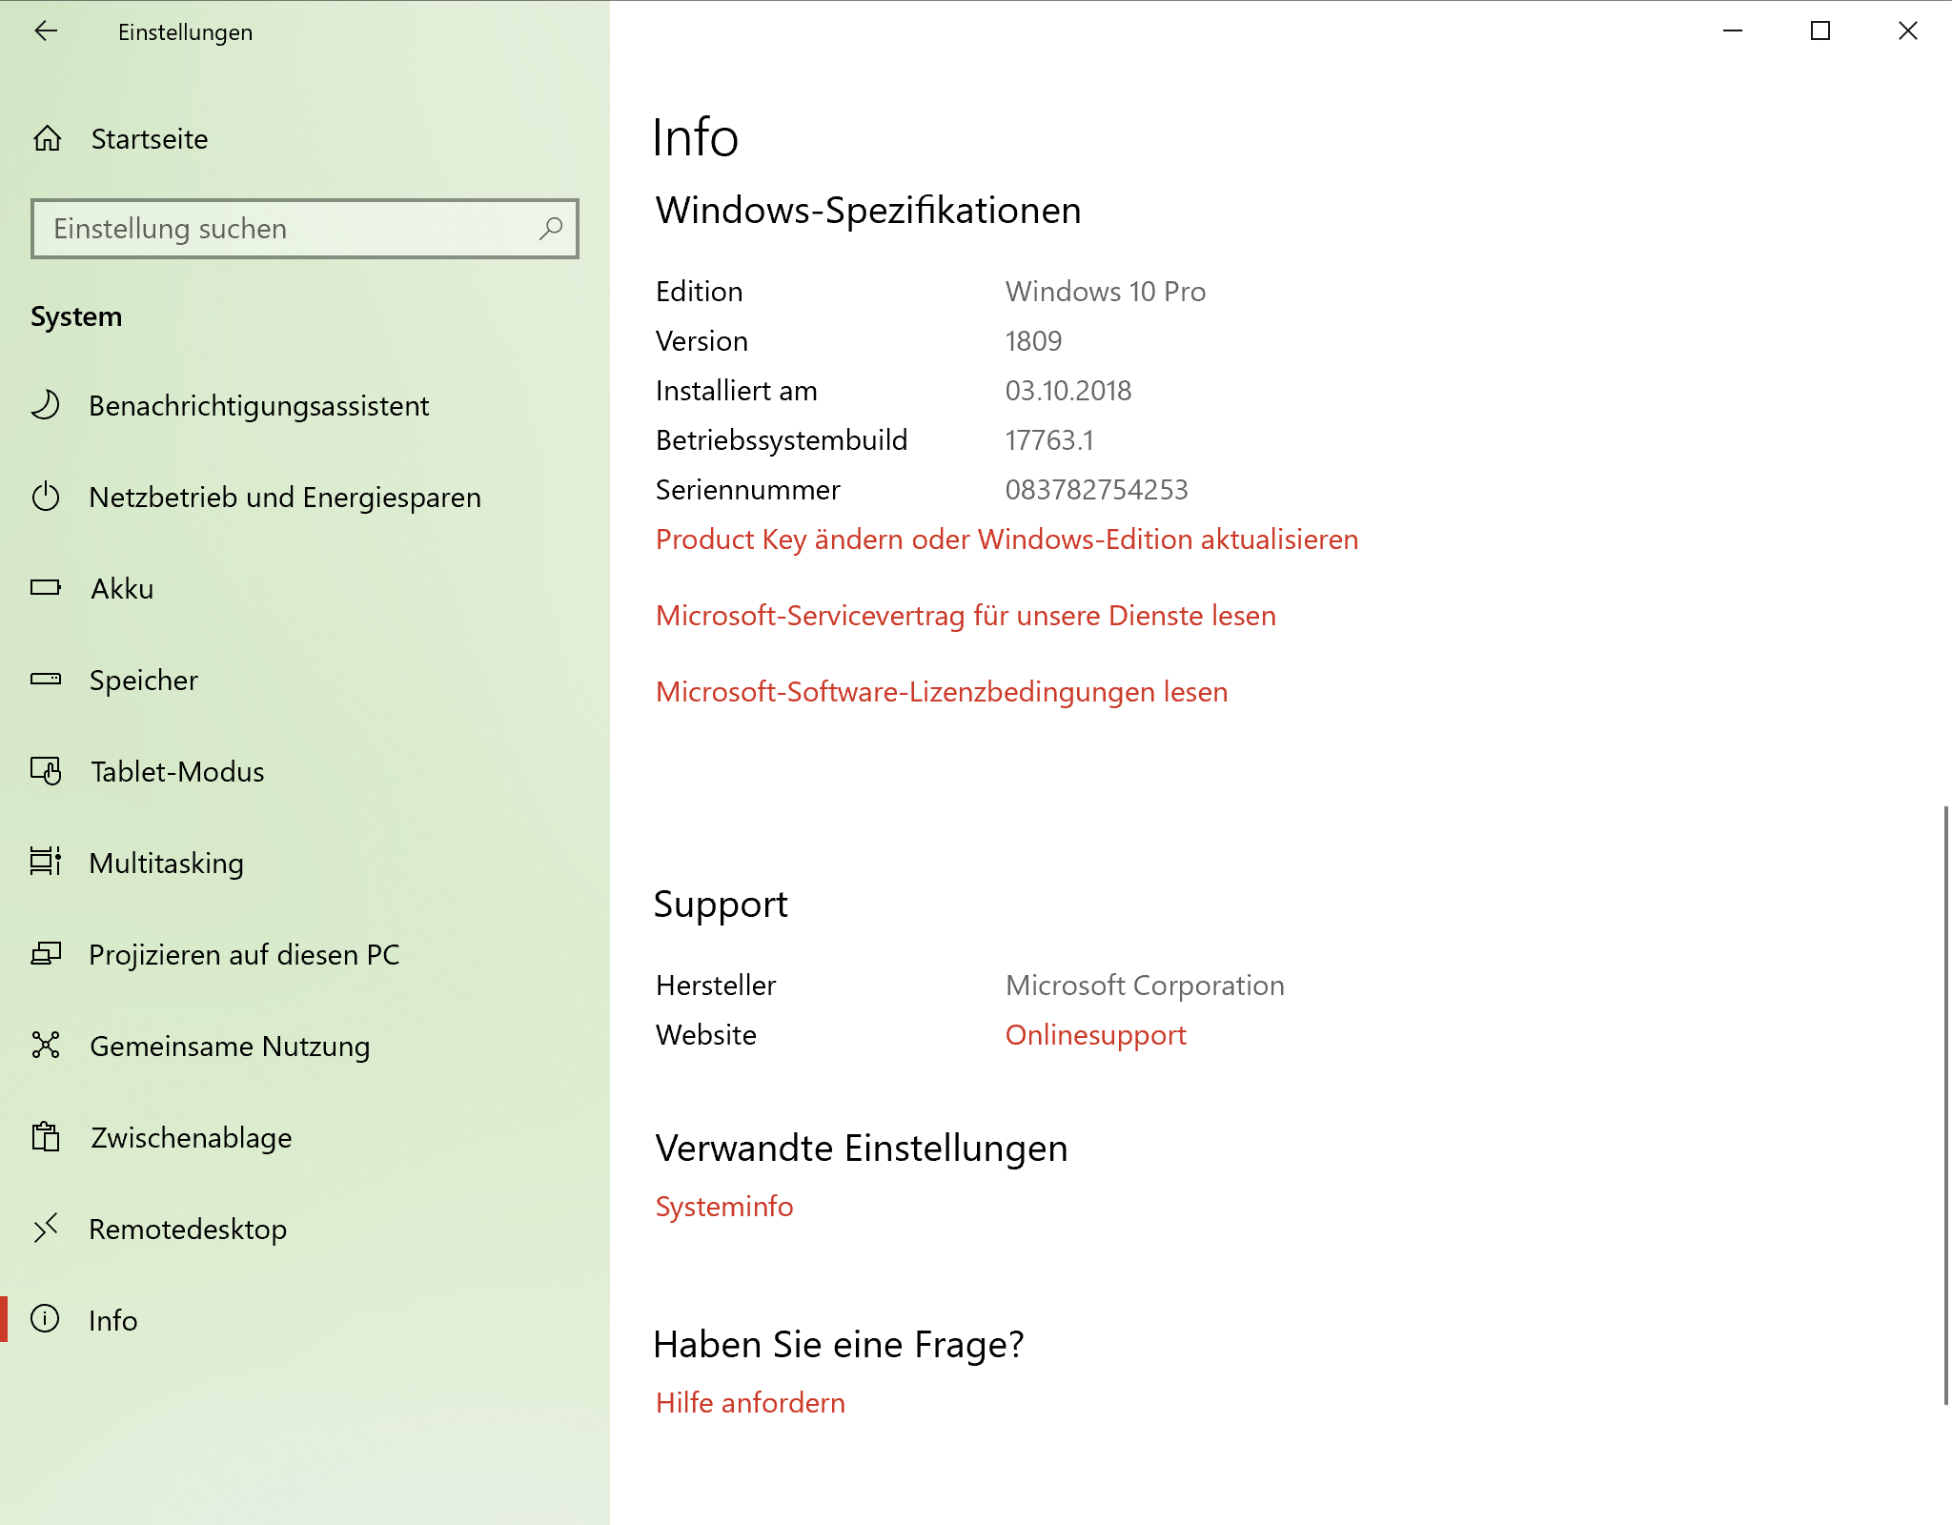Viewport: 1952px width, 1525px height.
Task: Open the Benachrichtigungsassistent settings page
Action: 305,405
